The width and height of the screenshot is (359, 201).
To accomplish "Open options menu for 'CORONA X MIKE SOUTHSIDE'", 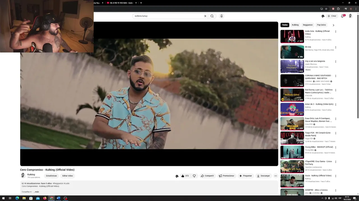I will (x=335, y=76).
